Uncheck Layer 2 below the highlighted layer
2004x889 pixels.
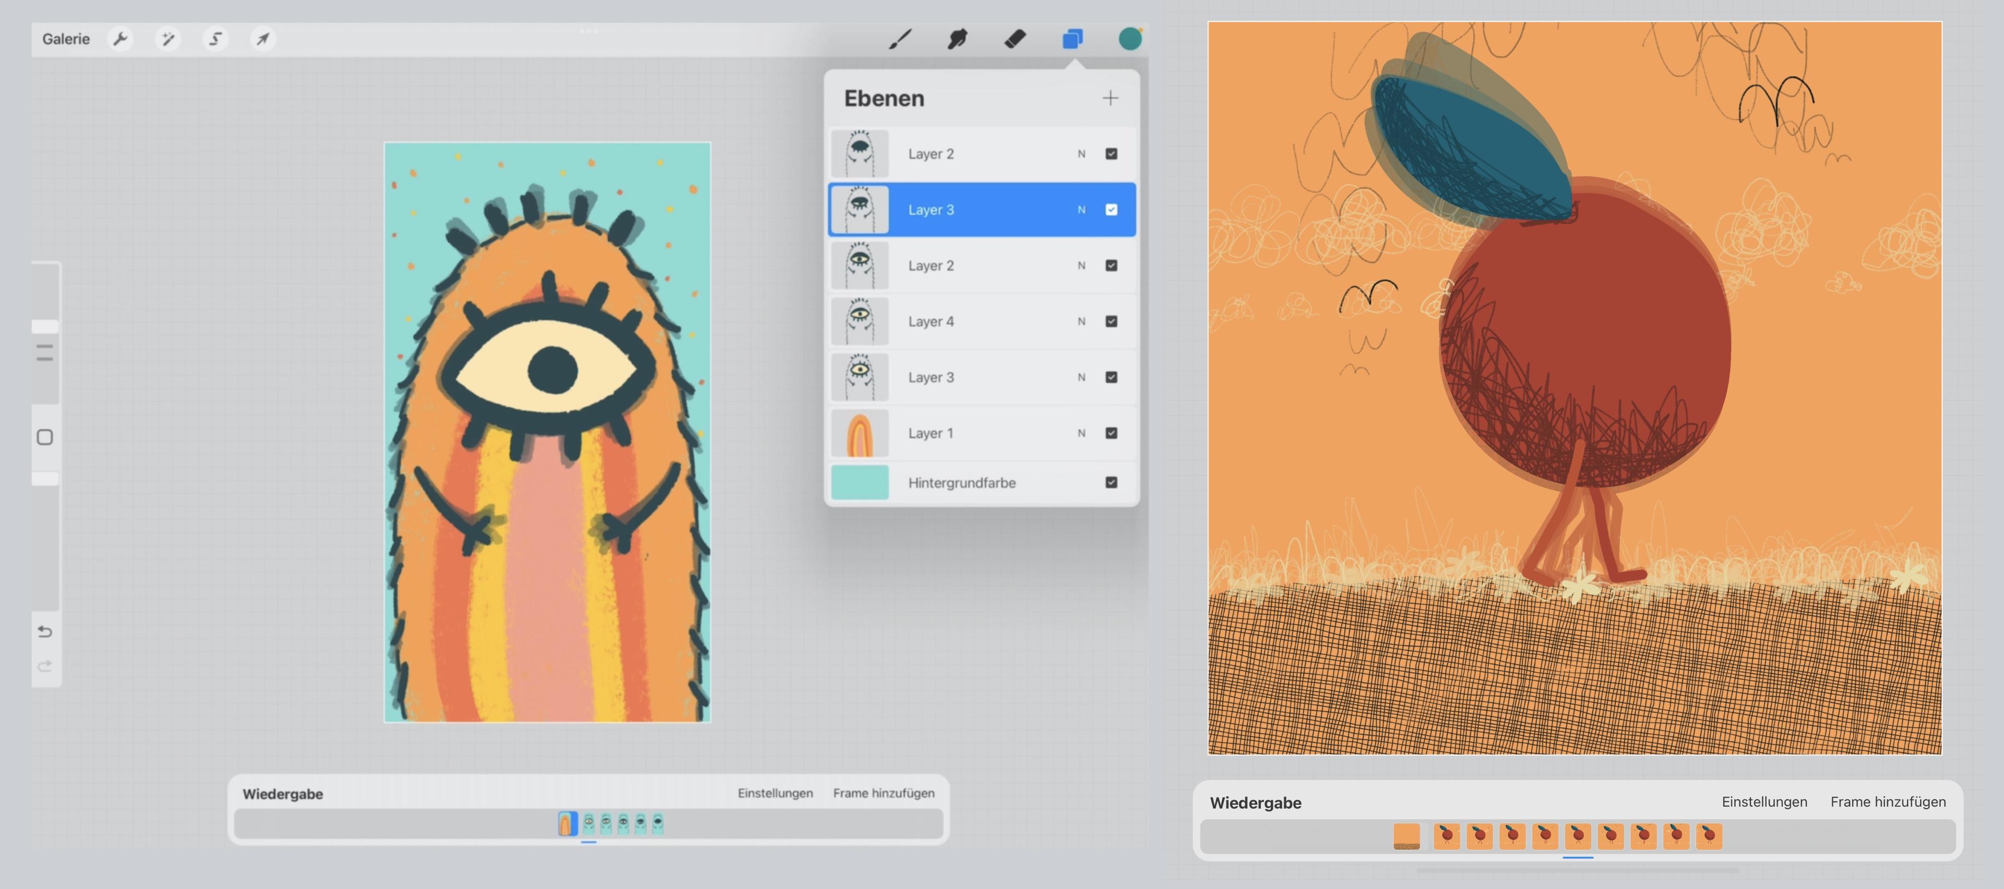[x=1112, y=266]
